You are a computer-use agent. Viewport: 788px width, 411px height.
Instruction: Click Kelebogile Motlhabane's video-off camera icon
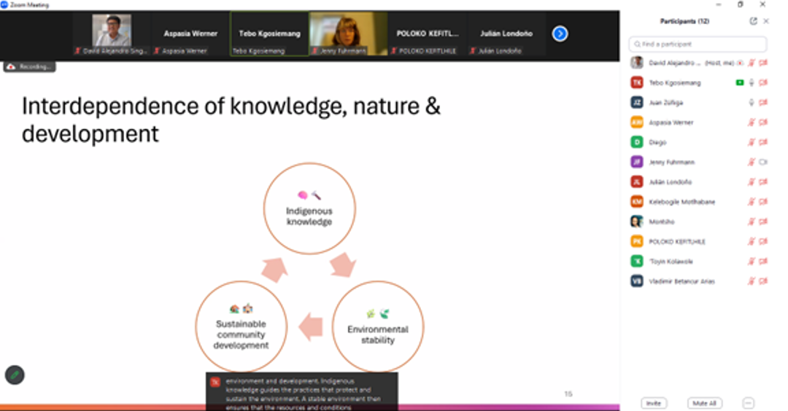click(x=763, y=201)
